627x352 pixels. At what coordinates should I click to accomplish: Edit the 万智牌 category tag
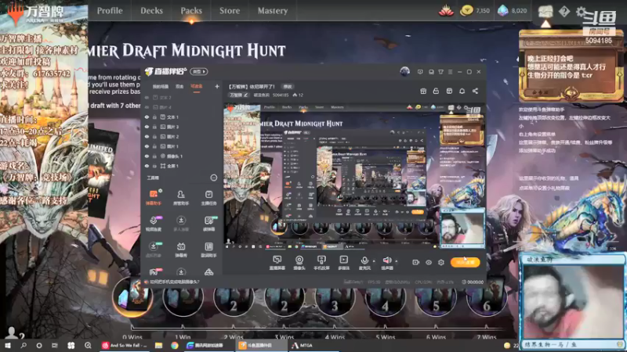[238, 95]
